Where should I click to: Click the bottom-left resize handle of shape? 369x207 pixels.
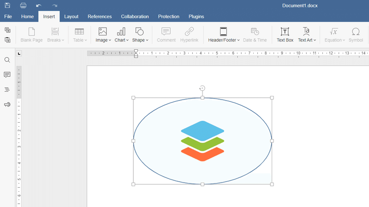coord(133,184)
